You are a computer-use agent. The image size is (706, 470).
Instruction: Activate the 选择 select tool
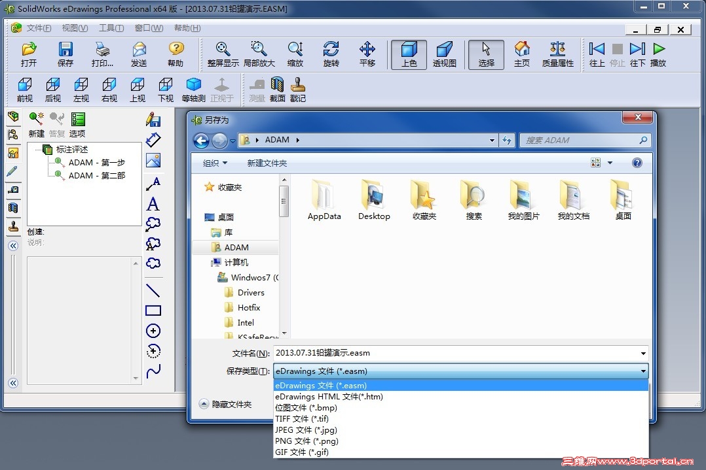coord(486,54)
